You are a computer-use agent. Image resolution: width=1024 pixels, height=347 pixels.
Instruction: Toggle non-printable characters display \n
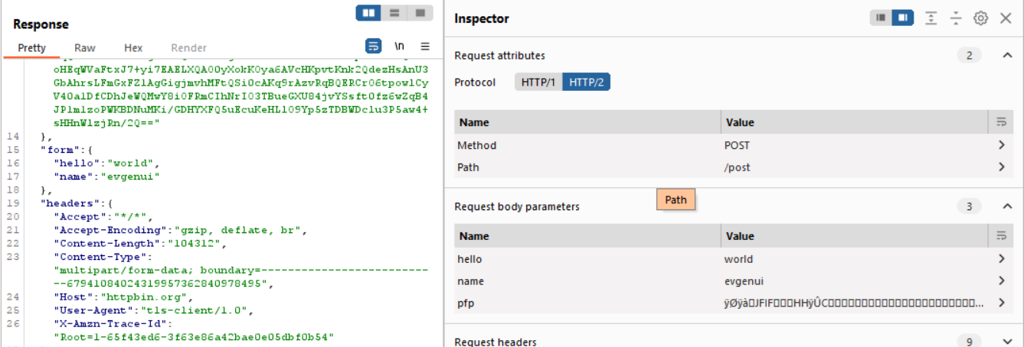pos(399,46)
